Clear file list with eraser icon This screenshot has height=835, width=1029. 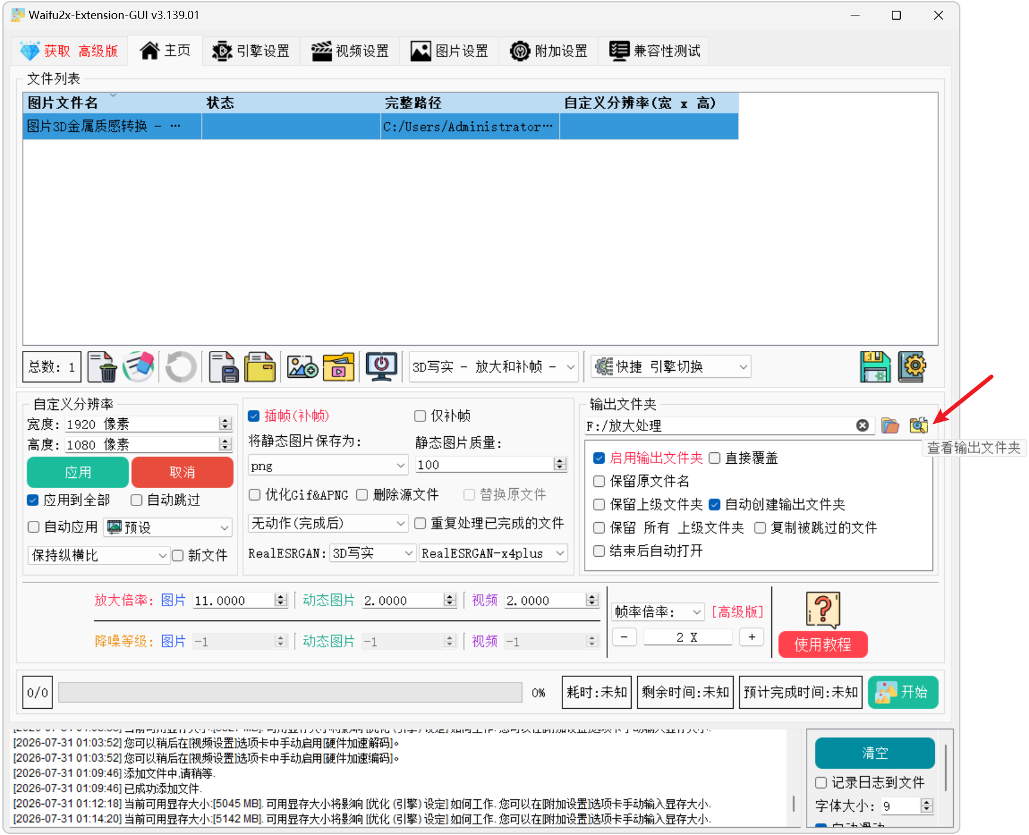tap(139, 367)
